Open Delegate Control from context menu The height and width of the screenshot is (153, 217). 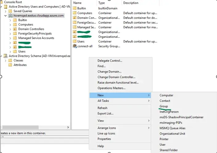click(x=110, y=61)
